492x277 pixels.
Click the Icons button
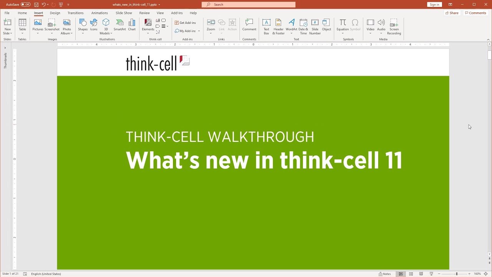coord(94,25)
